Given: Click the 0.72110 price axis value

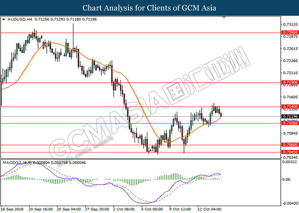Looking at the screenshot, I should point(290,73).
